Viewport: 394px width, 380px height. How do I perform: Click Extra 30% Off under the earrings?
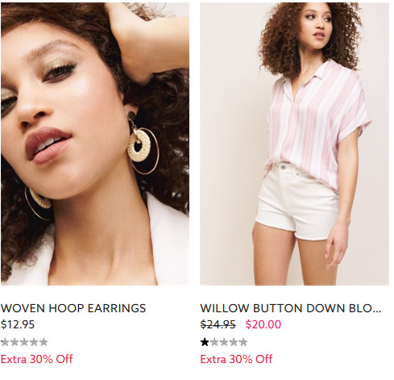coord(37,359)
